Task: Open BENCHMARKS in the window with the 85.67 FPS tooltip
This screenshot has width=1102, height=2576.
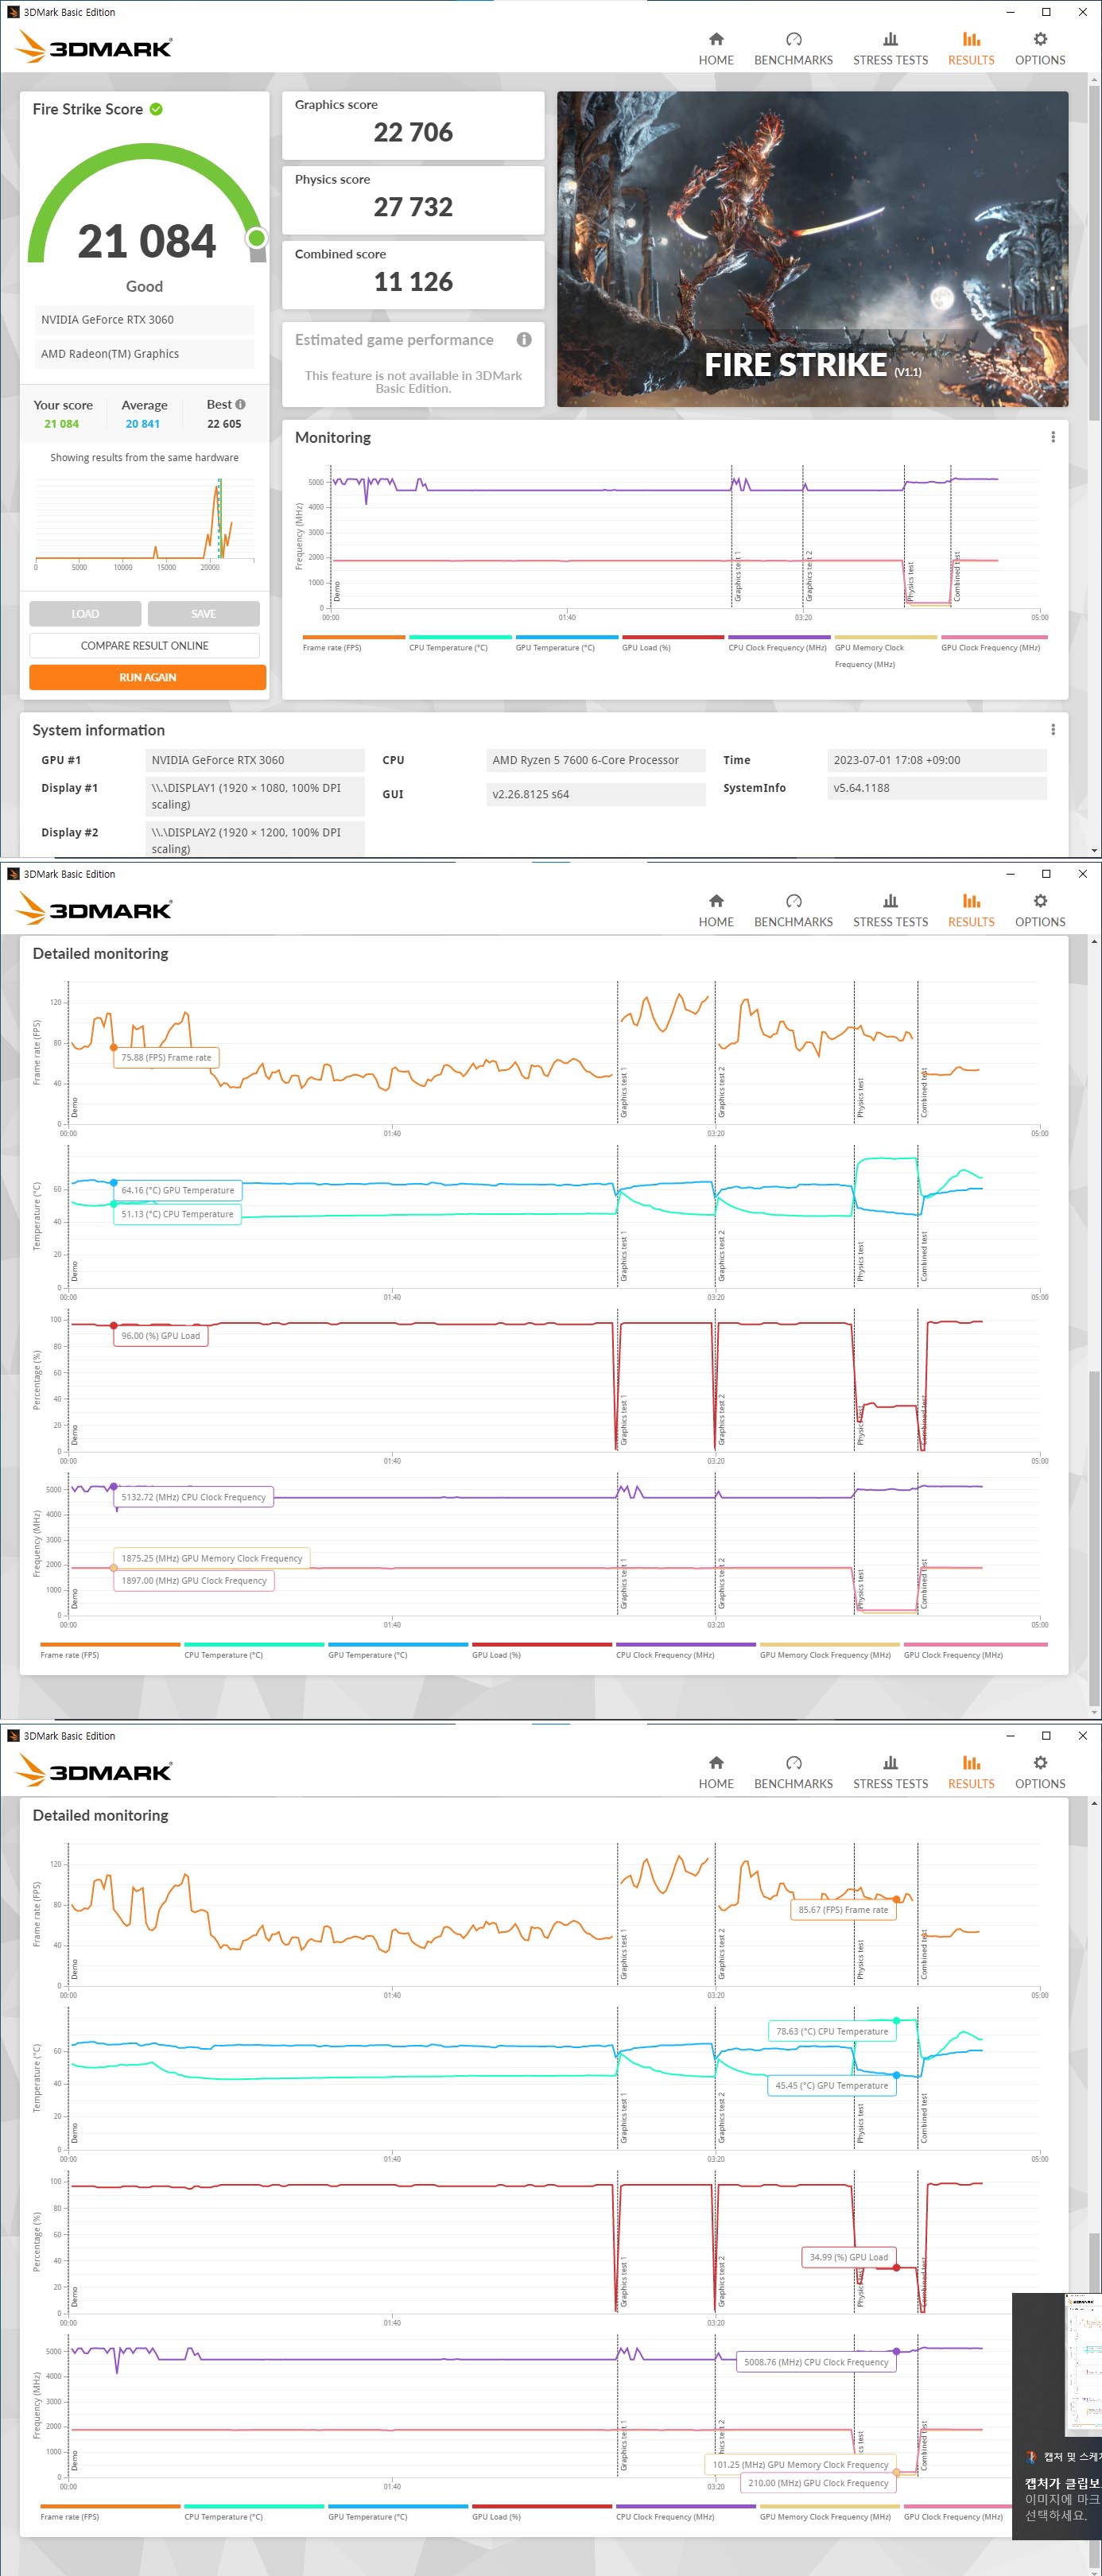Action: [793, 1772]
